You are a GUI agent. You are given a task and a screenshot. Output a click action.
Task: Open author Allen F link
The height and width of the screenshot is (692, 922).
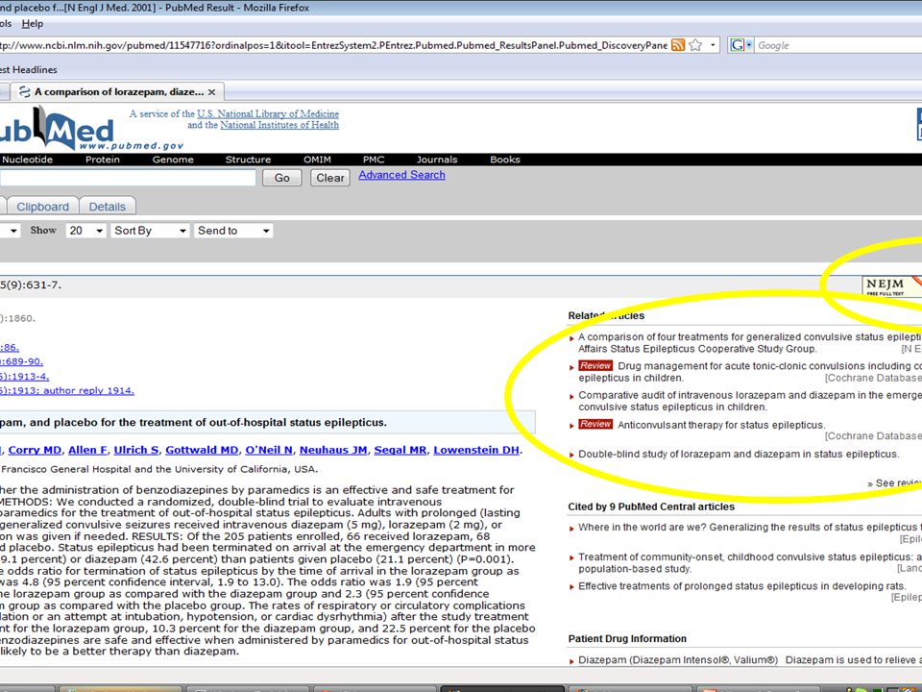coord(87,450)
